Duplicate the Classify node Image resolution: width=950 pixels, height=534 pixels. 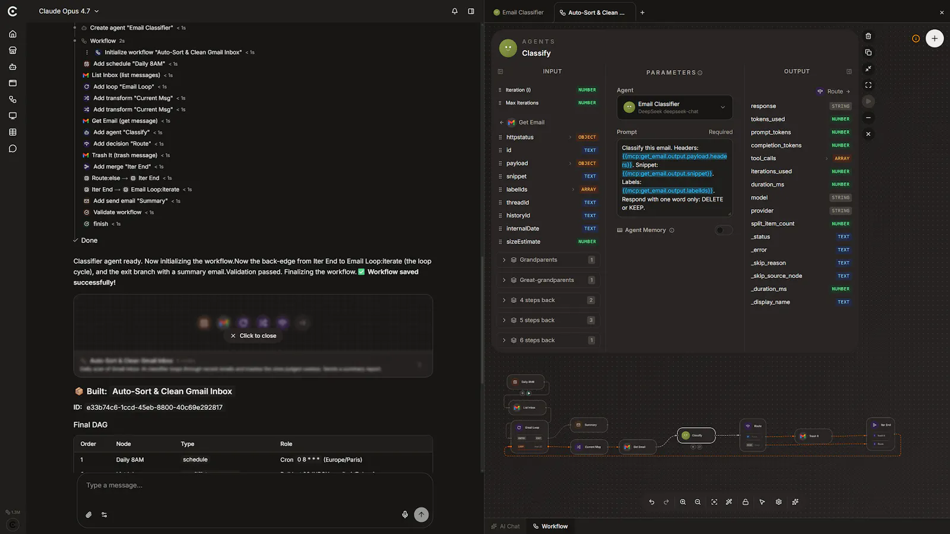(868, 52)
